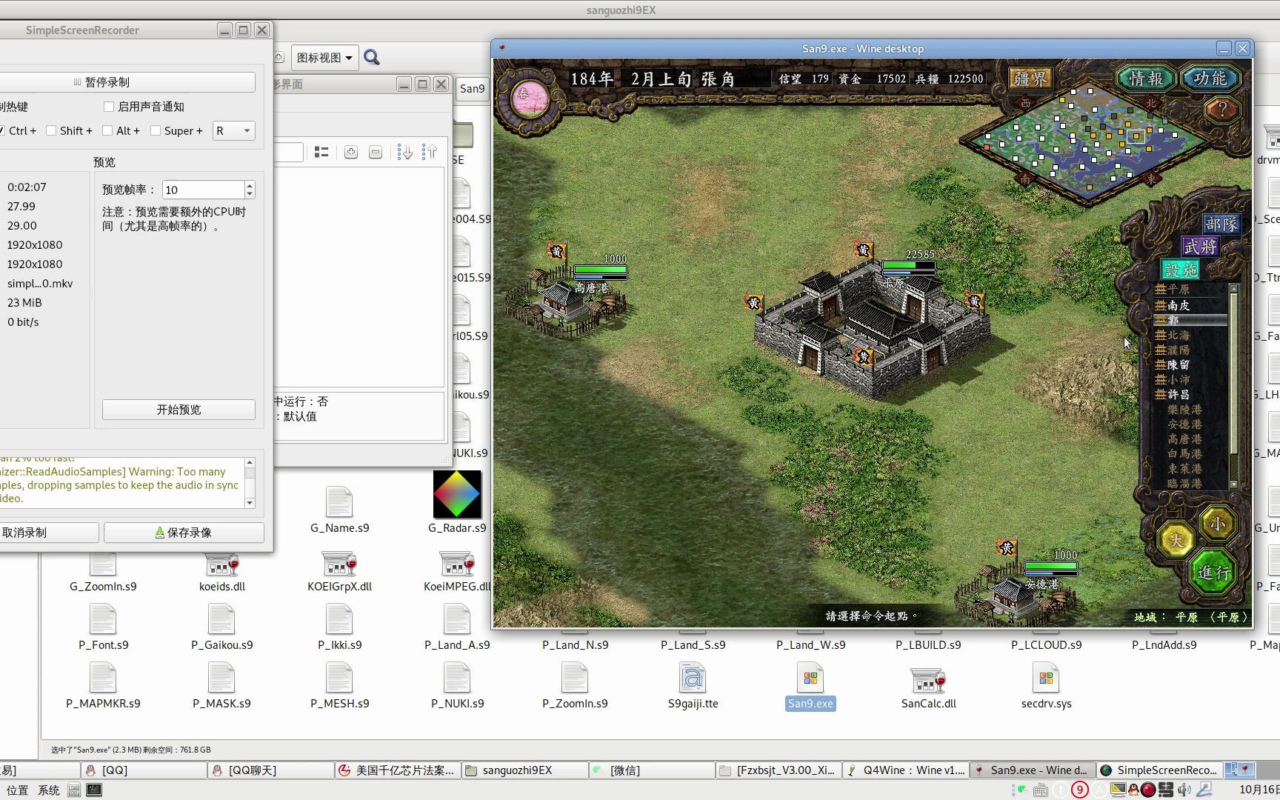
Task: Click the 保存录像 save recording button
Action: 184,533
